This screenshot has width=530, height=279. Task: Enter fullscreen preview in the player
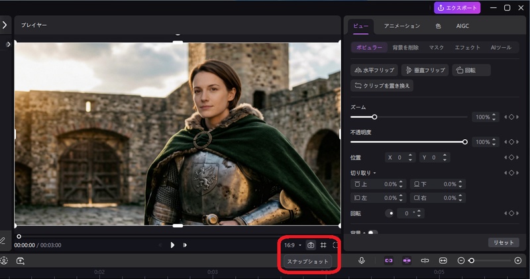[x=335, y=245]
